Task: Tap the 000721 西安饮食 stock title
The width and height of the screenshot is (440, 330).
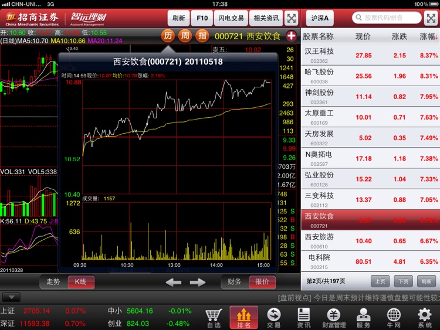Action: coord(248,36)
